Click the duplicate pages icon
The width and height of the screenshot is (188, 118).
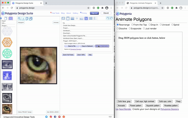[x=31, y=19]
